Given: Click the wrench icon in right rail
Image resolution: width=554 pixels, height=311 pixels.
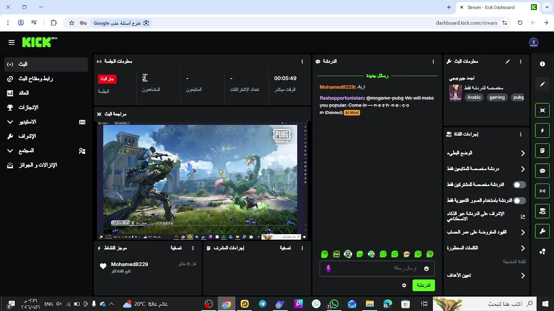Looking at the screenshot, I should pyautogui.click(x=542, y=232).
